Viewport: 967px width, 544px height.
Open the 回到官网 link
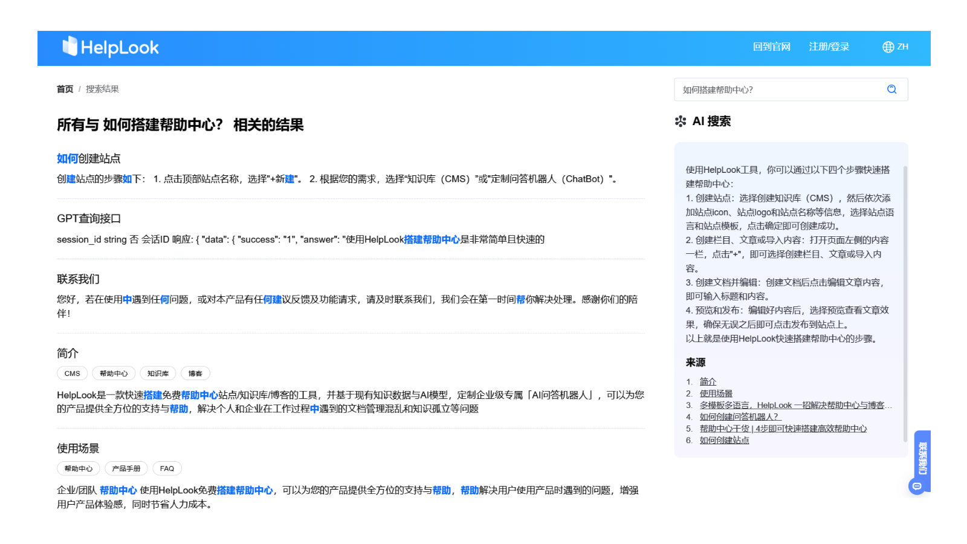(x=771, y=47)
